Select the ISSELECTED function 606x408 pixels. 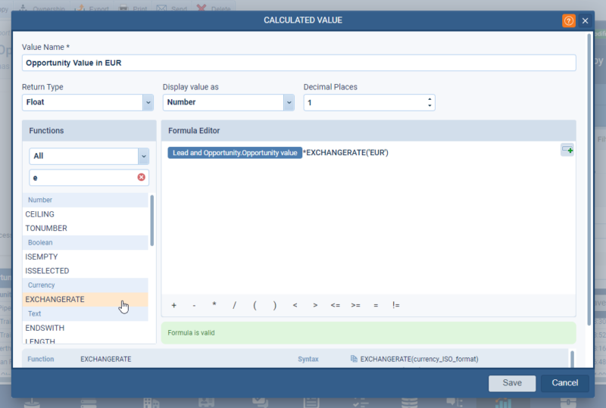[85, 271]
